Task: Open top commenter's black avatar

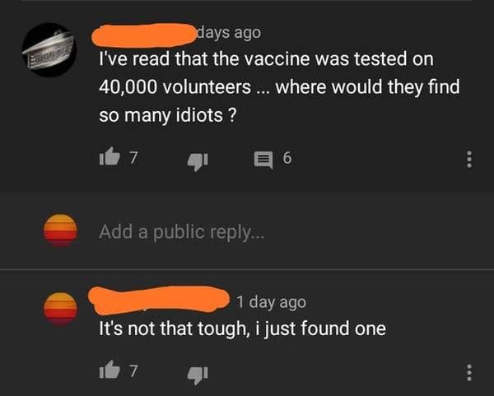Action: 49,49
